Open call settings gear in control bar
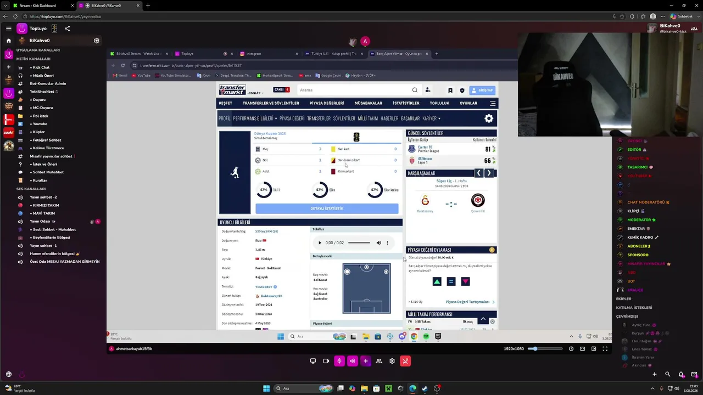Viewport: 703px width, 395px height. pos(392,361)
